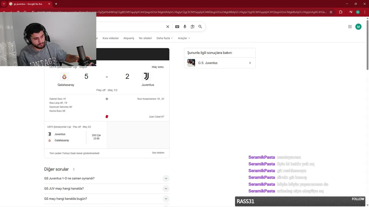Click the FOLLOW button in stream overlay
Screen dimensions: 369x207
point(358,199)
